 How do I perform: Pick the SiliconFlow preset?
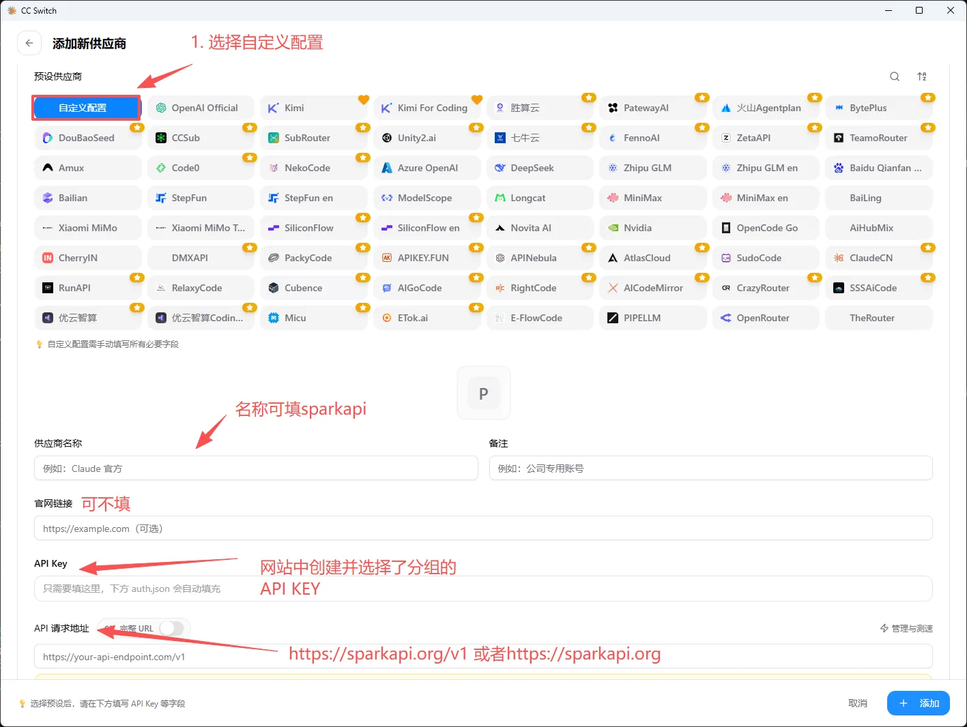click(x=314, y=228)
